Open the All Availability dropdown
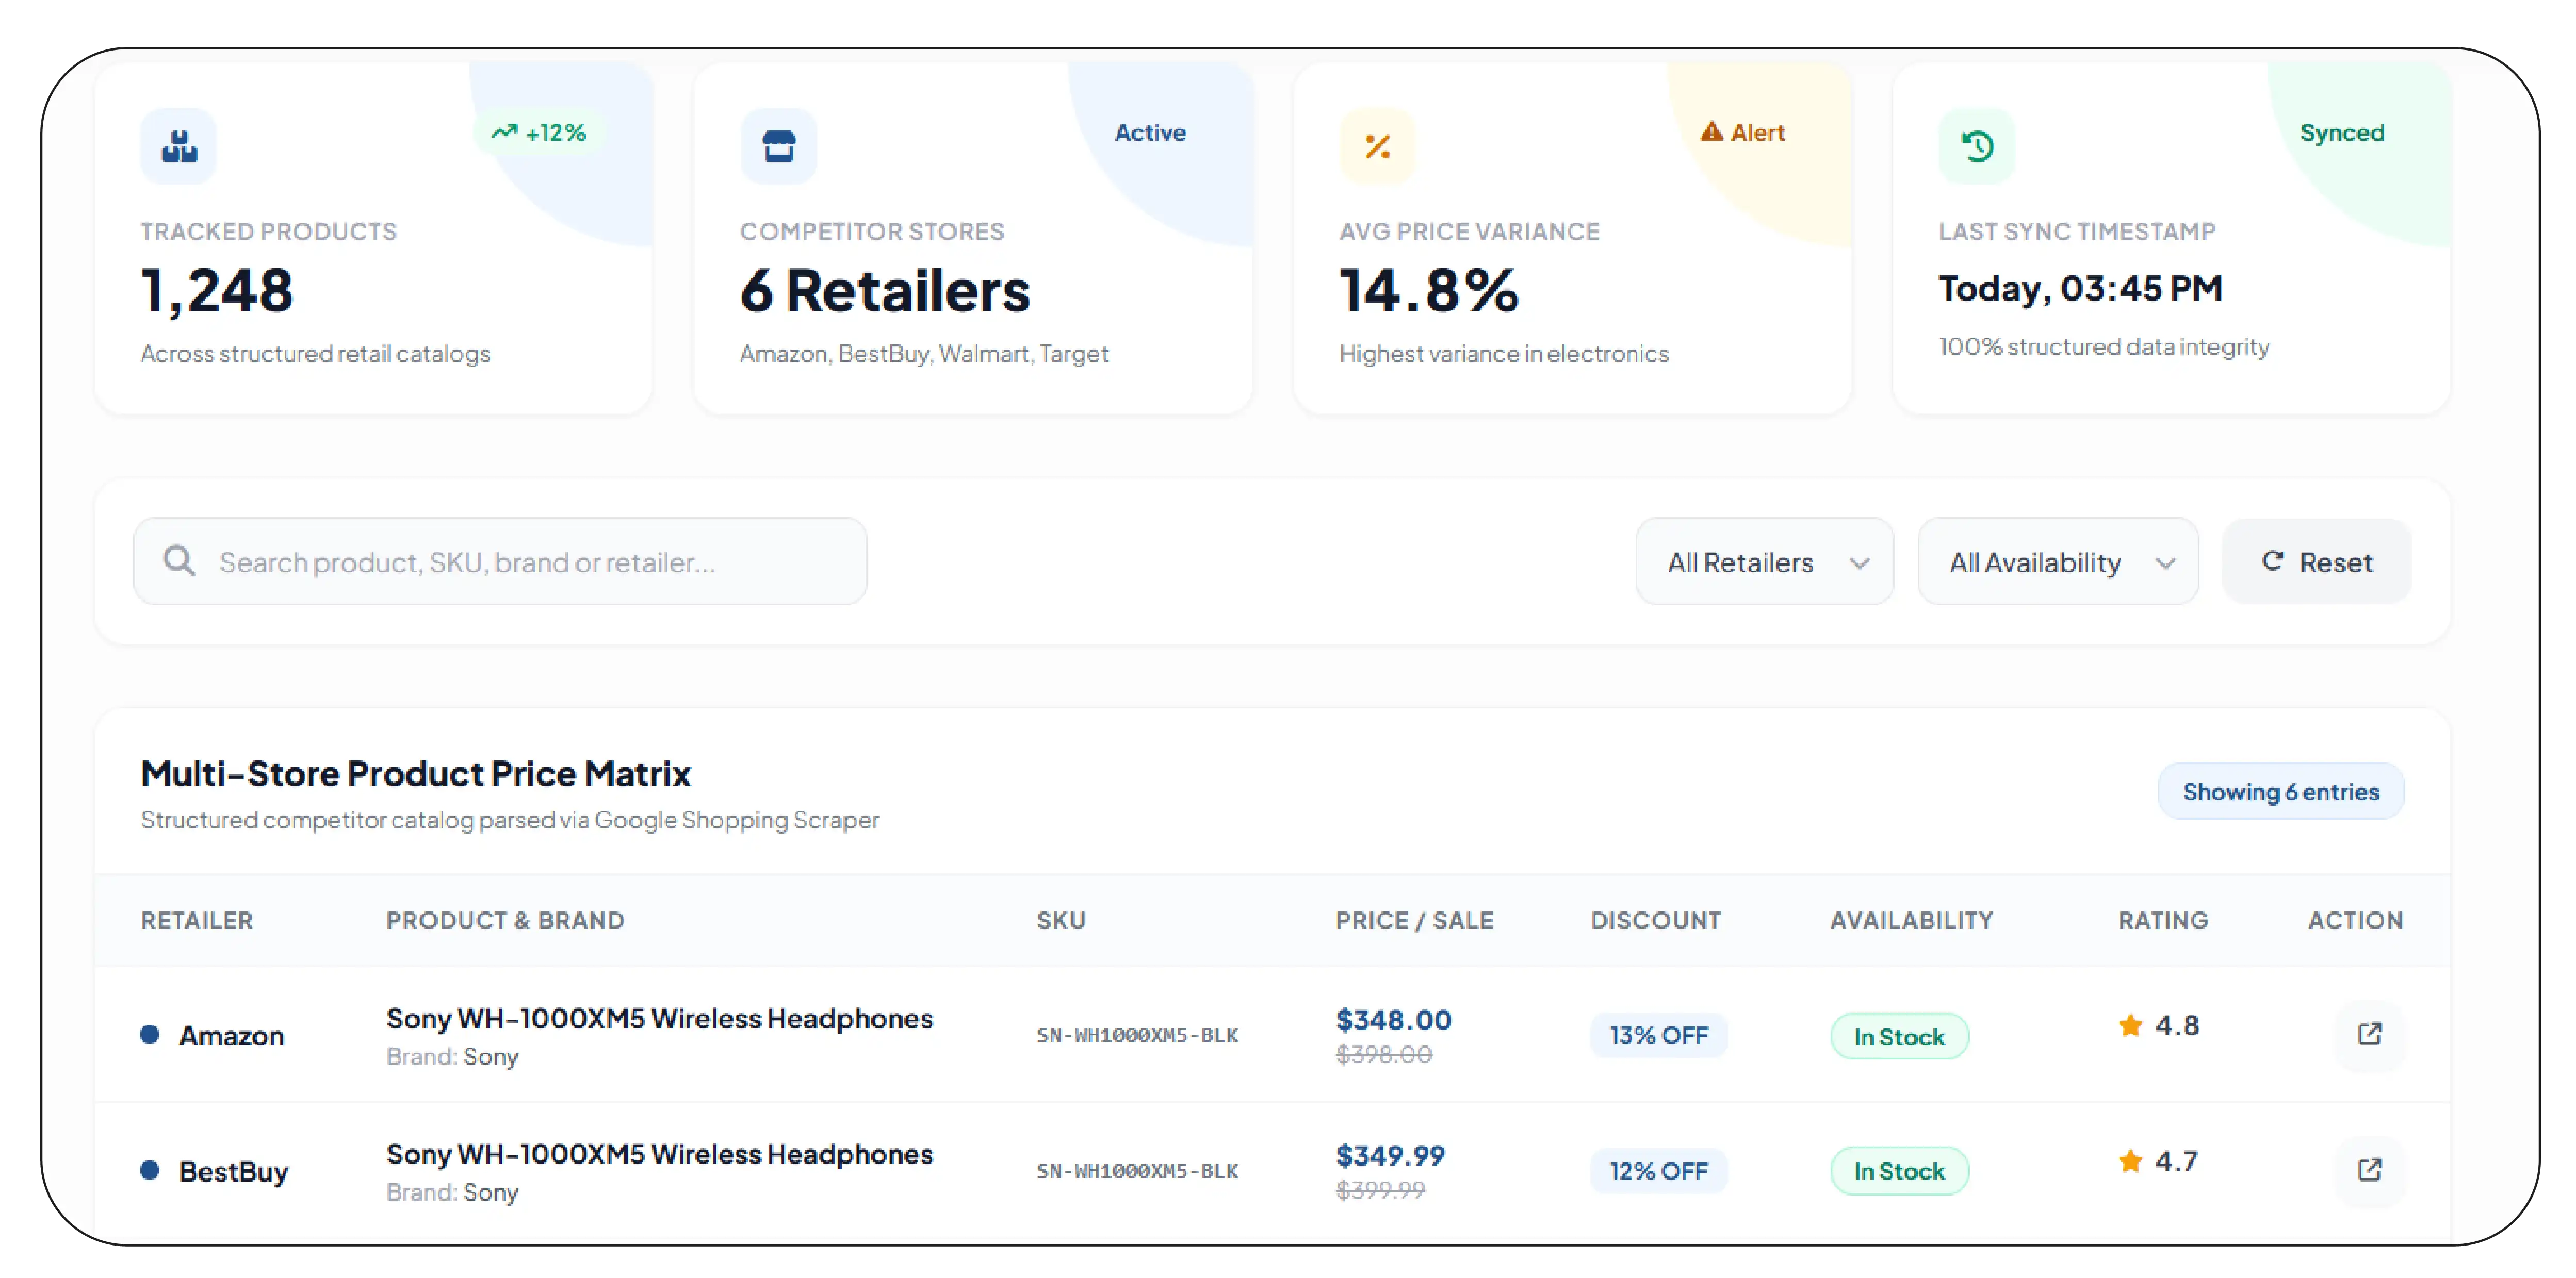2576x1278 pixels. pyautogui.click(x=2058, y=561)
